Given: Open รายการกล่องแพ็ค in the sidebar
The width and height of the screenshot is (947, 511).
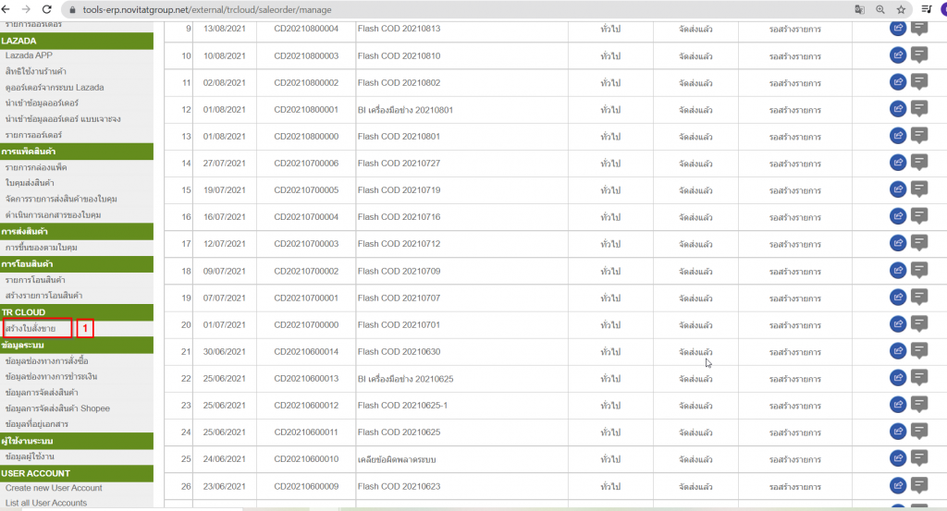Looking at the screenshot, I should [x=36, y=167].
